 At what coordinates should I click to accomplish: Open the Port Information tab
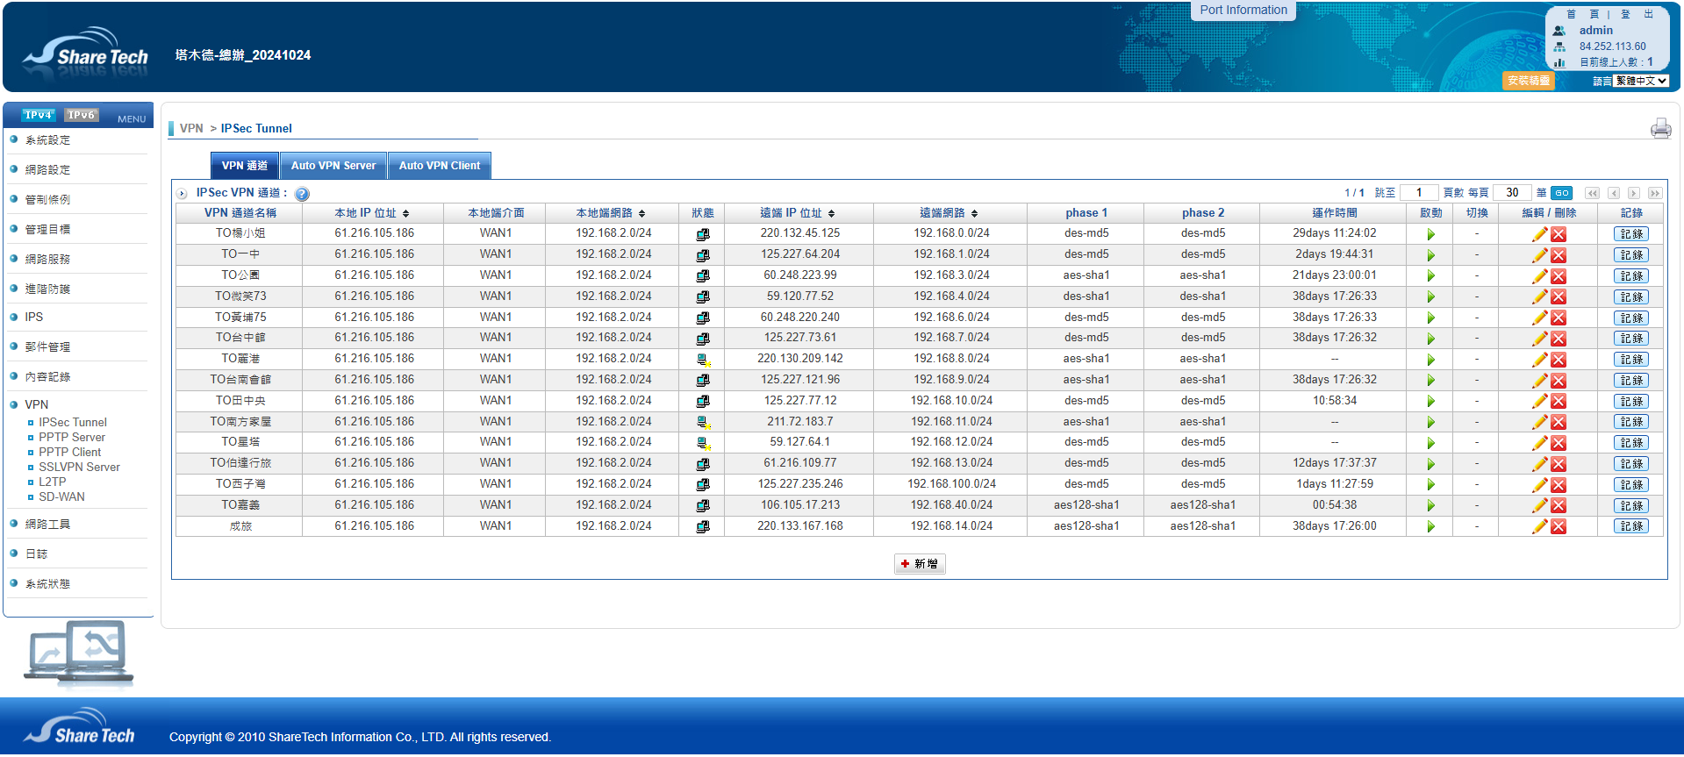pyautogui.click(x=1243, y=11)
